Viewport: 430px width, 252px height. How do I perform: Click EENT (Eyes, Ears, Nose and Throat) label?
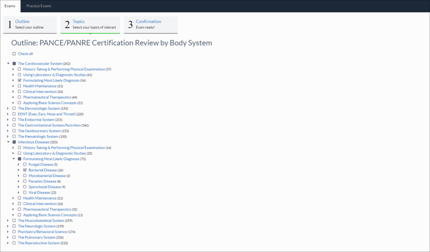[47, 114]
